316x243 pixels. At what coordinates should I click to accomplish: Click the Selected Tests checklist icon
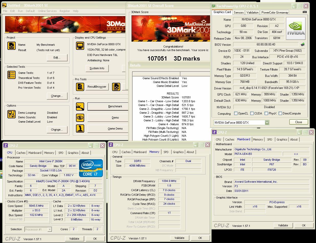tap(12, 75)
